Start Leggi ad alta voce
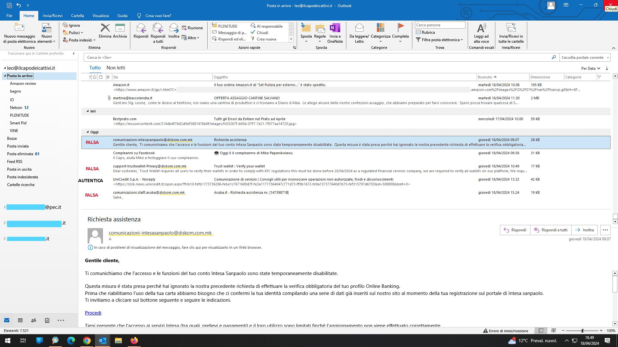 pos(481,33)
